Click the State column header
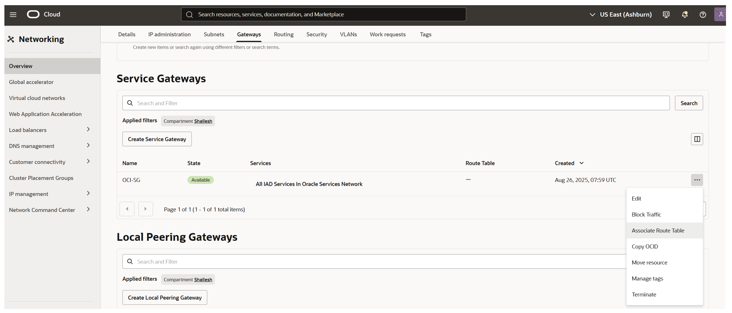The height and width of the screenshot is (313, 732). (x=194, y=163)
